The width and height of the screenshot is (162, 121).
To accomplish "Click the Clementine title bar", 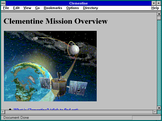I will [x=78, y=3].
